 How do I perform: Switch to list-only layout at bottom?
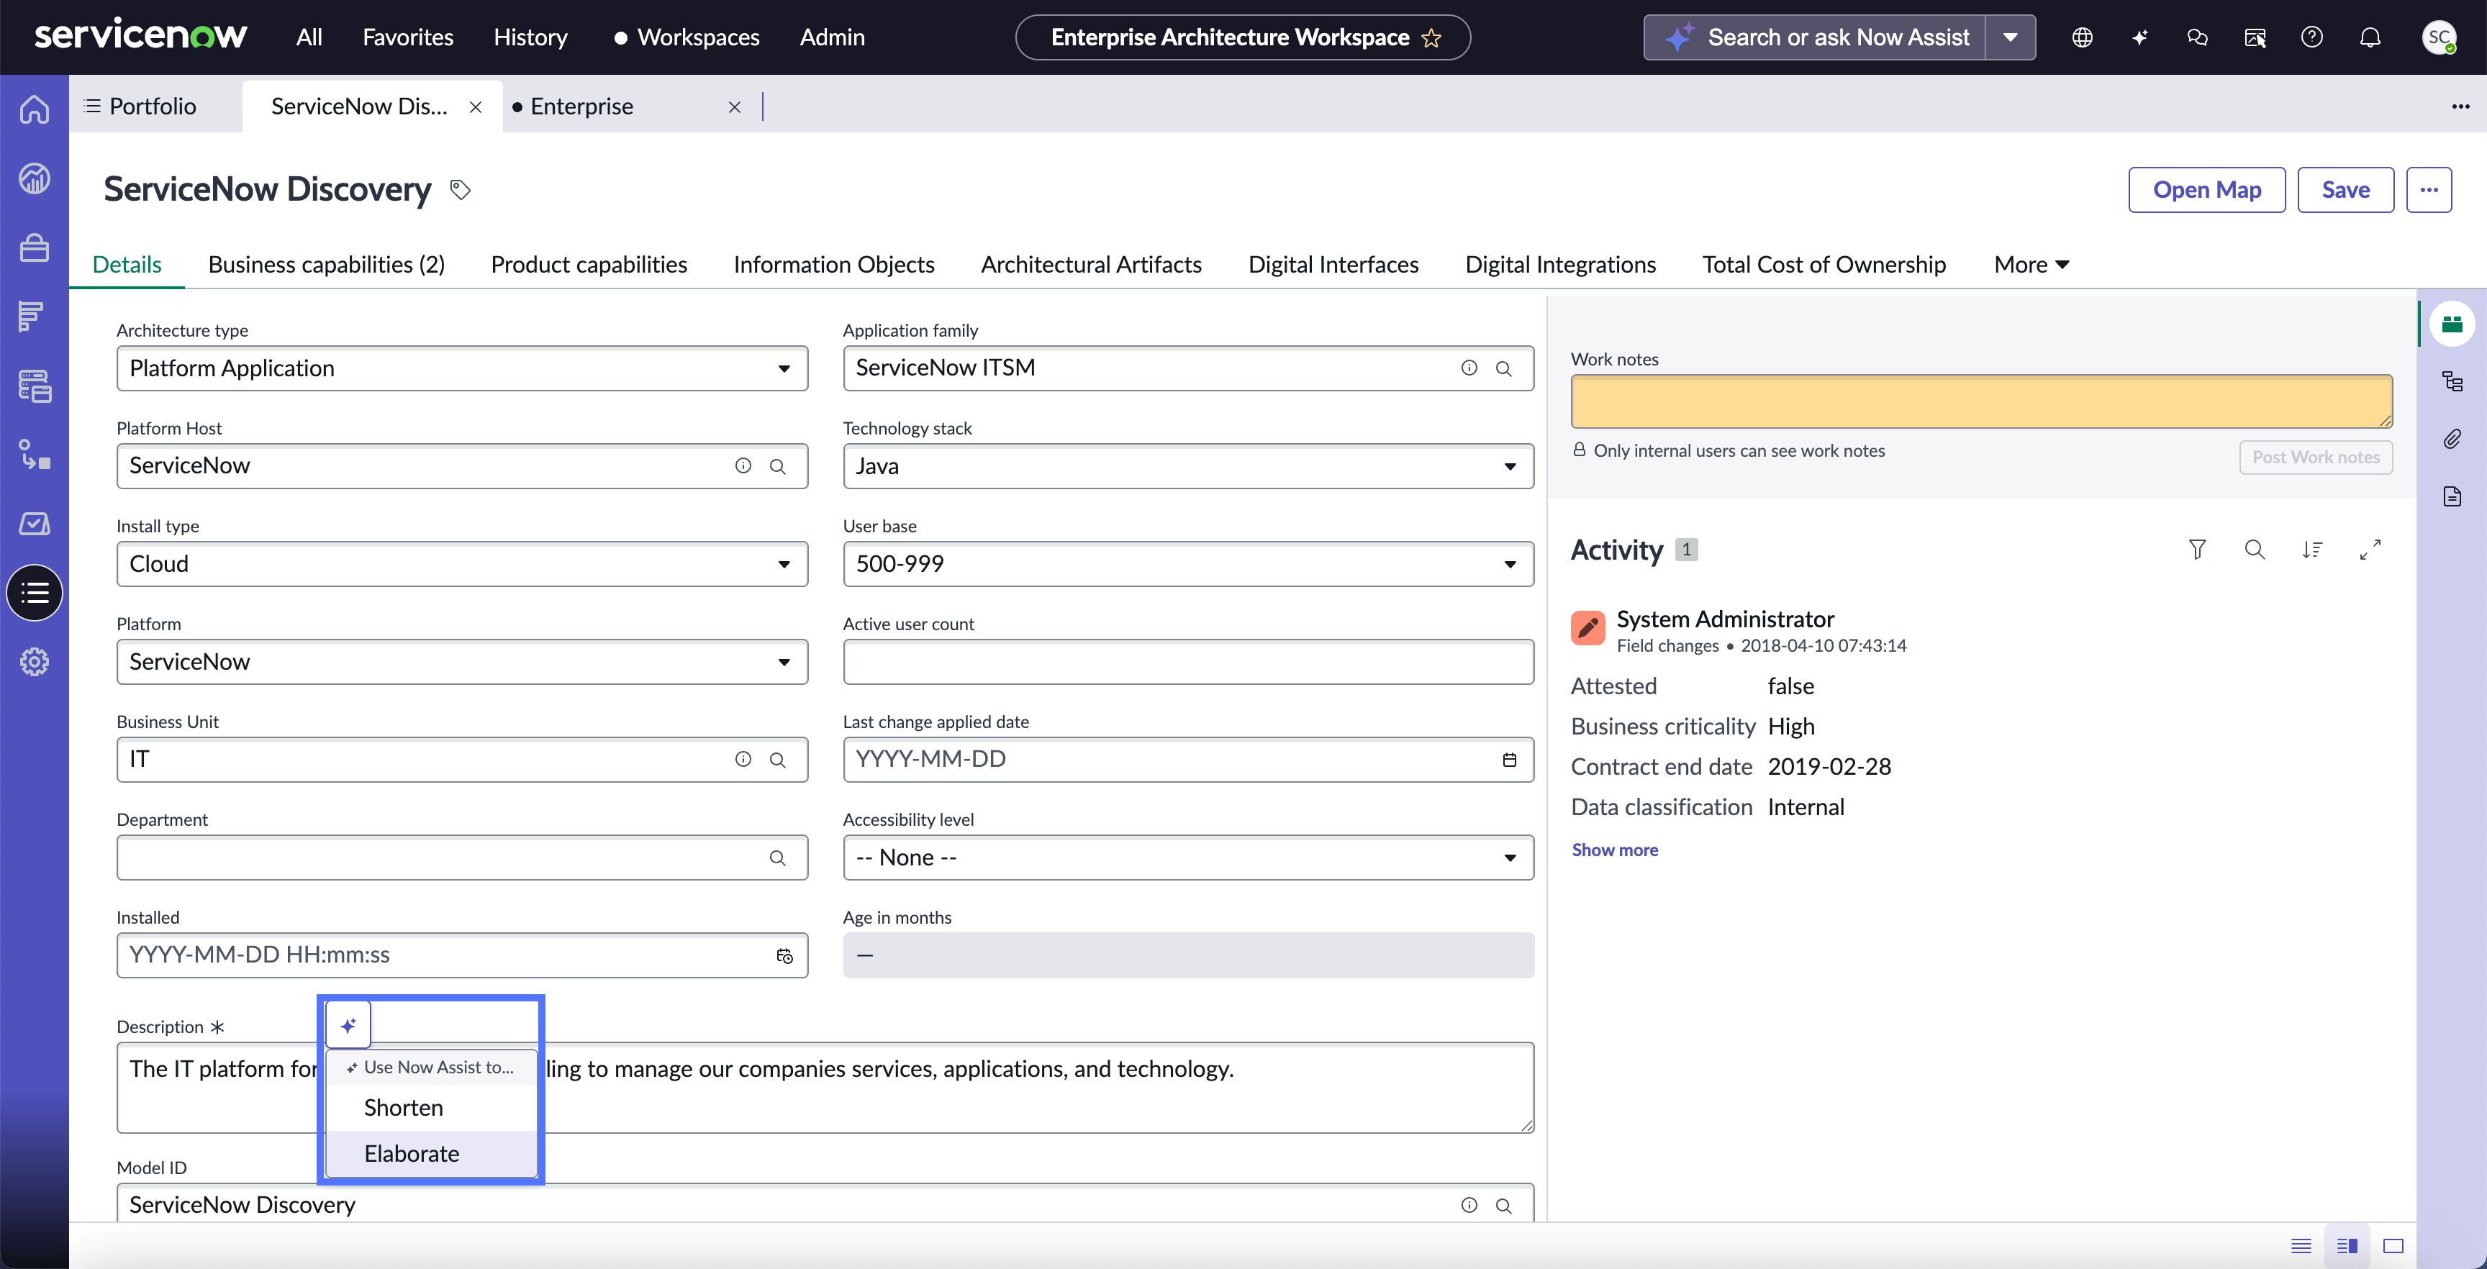tap(2301, 1246)
